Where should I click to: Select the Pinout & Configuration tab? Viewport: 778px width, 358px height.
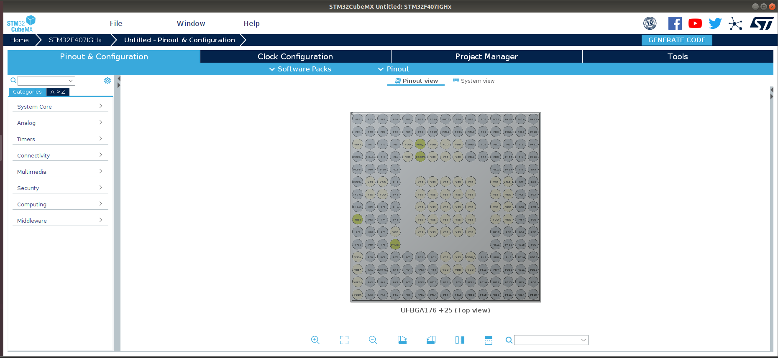[104, 56]
